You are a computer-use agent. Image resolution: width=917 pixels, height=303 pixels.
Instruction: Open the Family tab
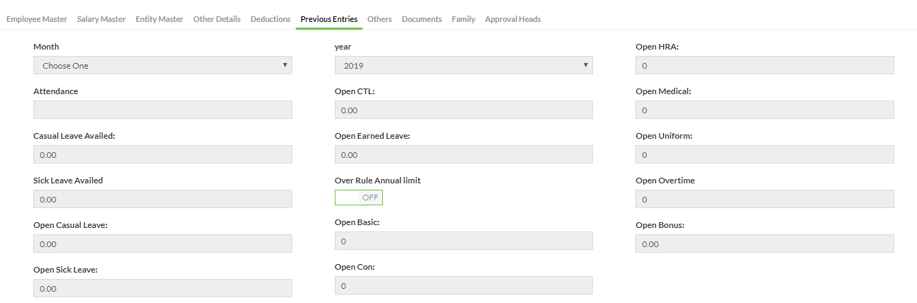(x=463, y=19)
